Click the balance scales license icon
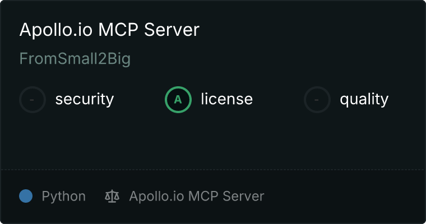Viewport: 426px width, 224px height. (112, 197)
